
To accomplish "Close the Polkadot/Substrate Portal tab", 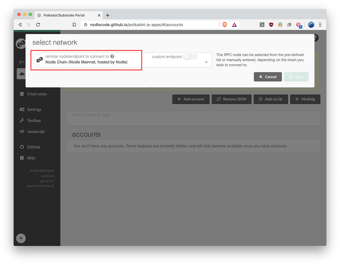I will [99, 15].
